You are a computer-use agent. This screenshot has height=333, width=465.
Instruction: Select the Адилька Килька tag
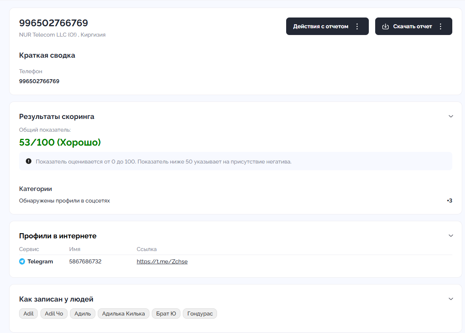tap(123, 314)
